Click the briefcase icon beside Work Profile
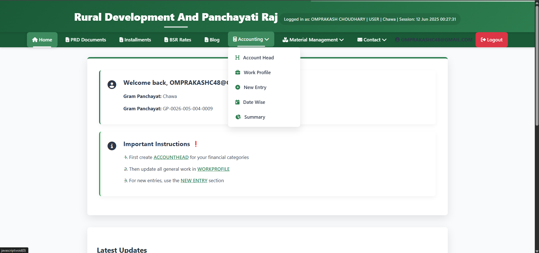 click(x=238, y=72)
